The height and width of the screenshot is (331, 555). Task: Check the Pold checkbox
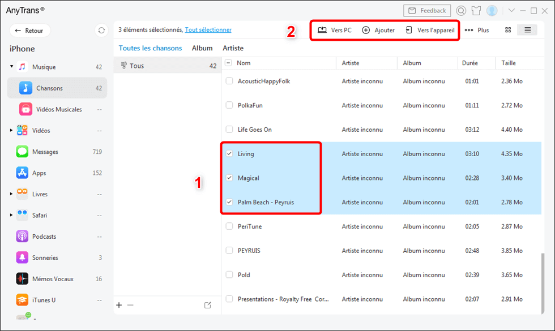click(229, 275)
